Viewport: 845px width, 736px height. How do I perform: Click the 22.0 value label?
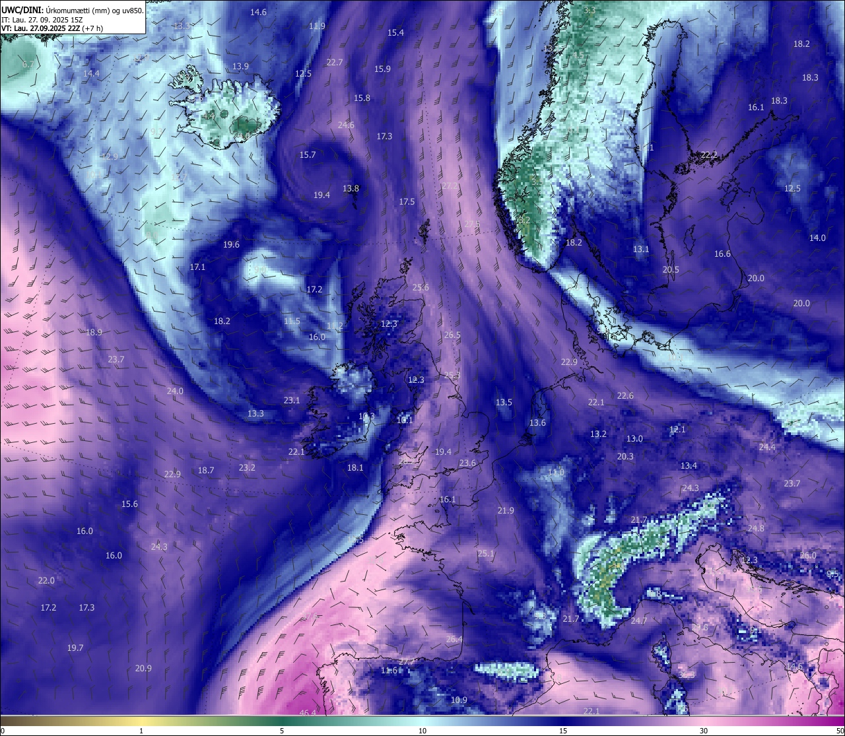[46, 581]
